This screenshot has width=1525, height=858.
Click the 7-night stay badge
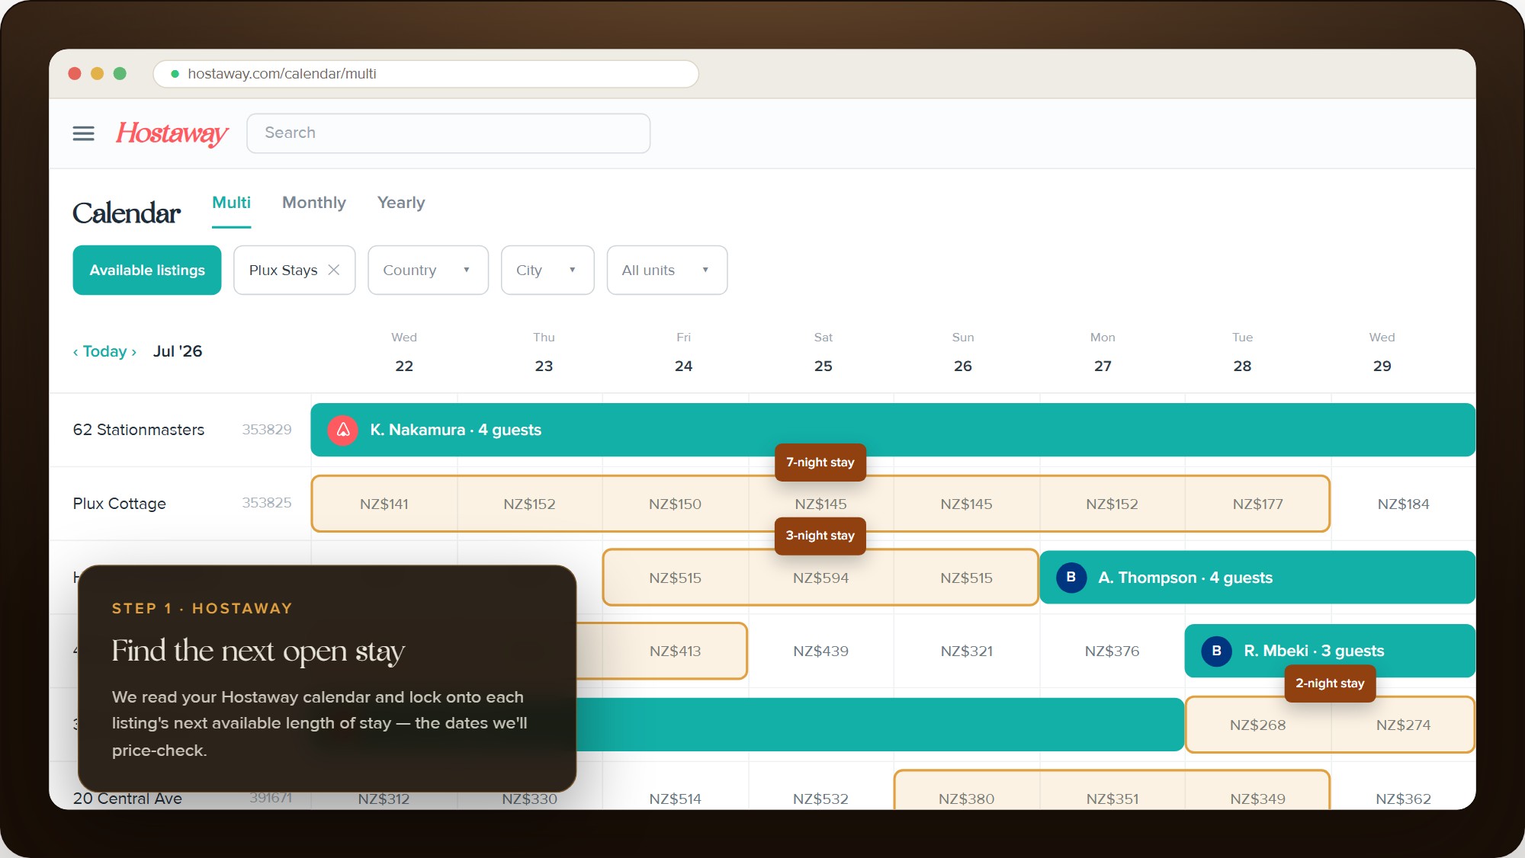[820, 463]
